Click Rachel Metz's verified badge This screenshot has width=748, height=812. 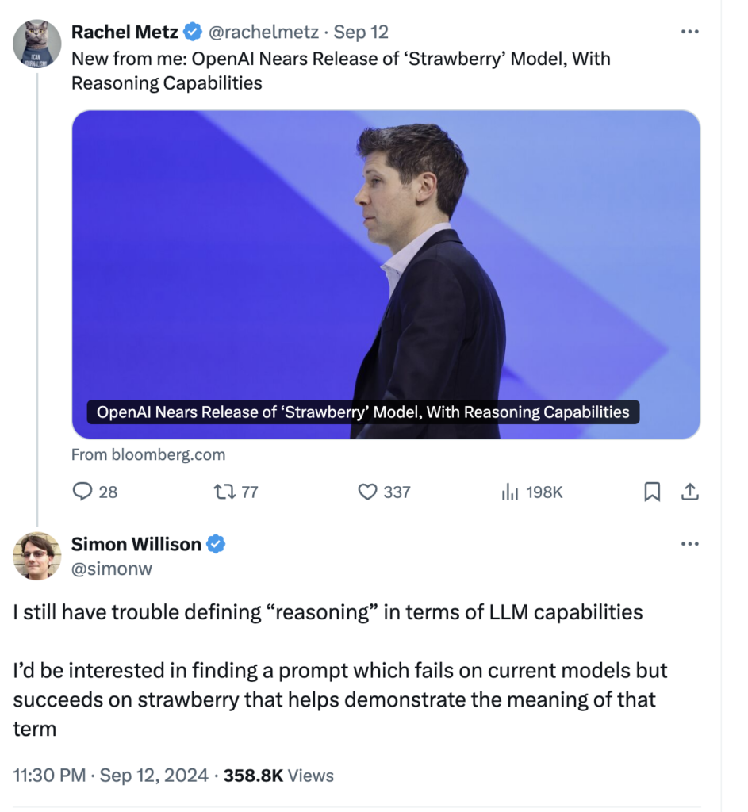coord(193,32)
